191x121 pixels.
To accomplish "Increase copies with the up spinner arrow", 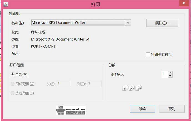I will click(170, 73).
